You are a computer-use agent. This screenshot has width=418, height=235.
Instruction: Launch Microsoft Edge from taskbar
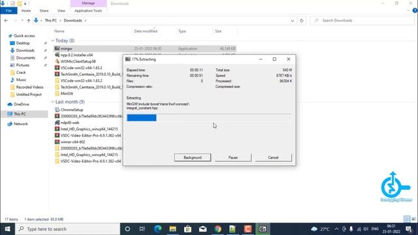coord(157,229)
